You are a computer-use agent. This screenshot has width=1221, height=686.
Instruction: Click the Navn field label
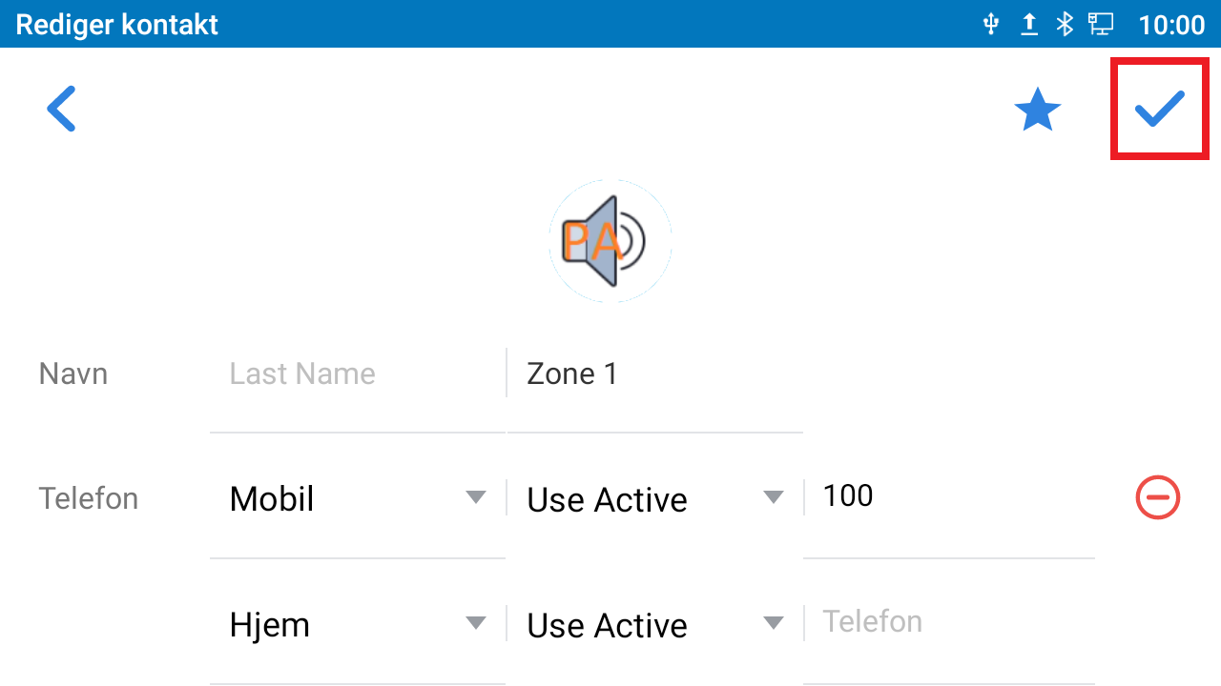pos(73,373)
